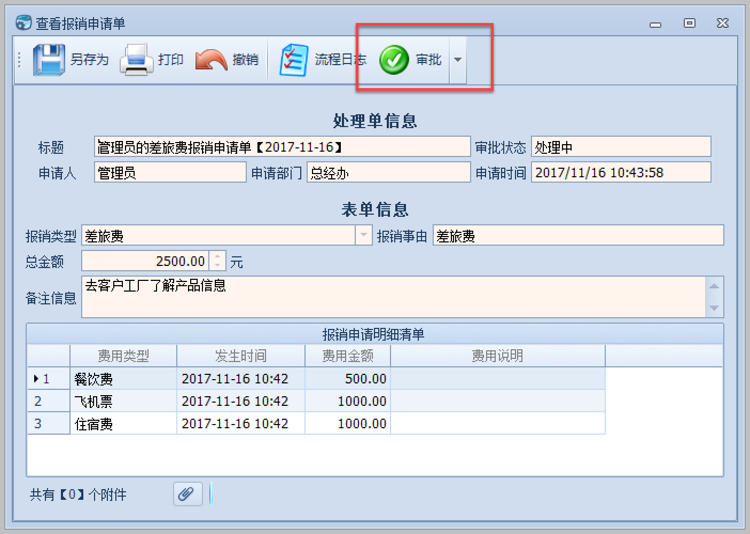
Task: Click the expense amount (费用金额) column header
Action: point(347,356)
